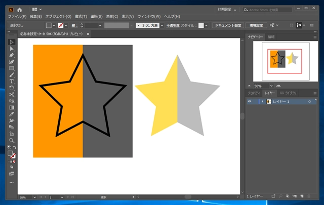Click the 環境設定 button
Image resolution: width=324 pixels, height=205 pixels.
pos(256,25)
